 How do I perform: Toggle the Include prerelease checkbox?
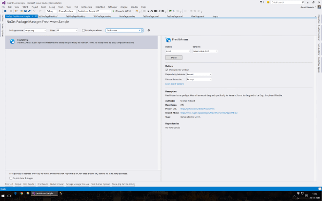tap(83, 30)
